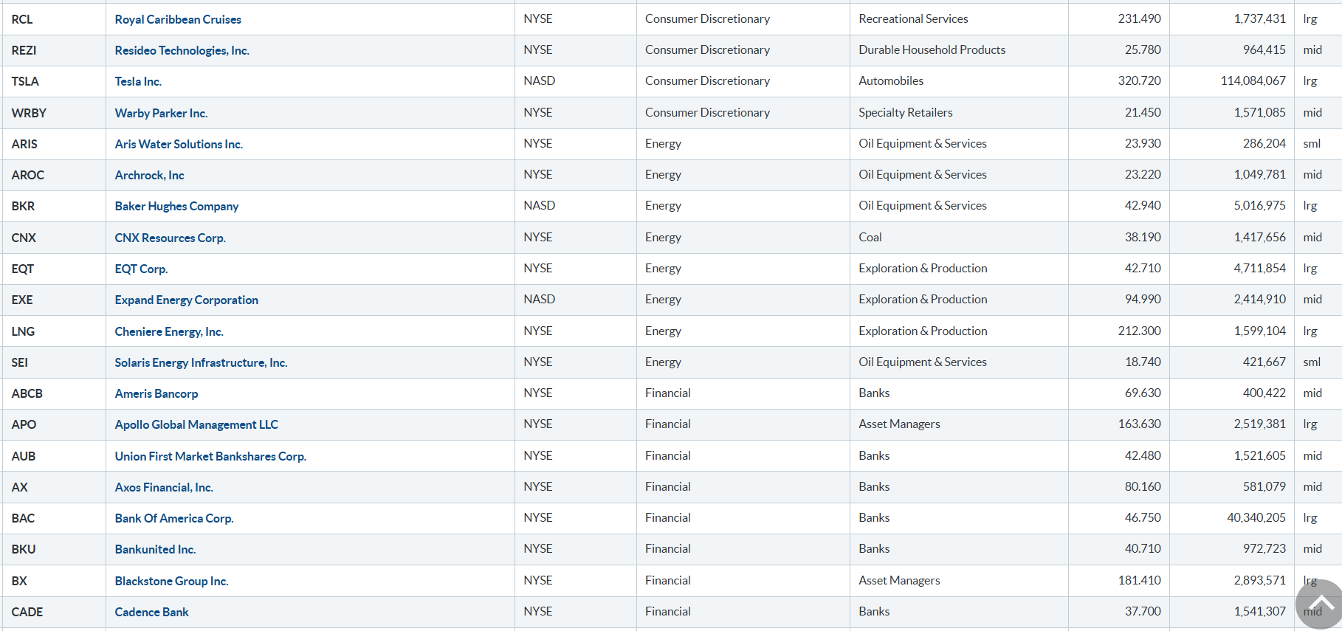Open Resideo Technologies, Inc. link
This screenshot has height=631, width=1342.
(x=182, y=50)
